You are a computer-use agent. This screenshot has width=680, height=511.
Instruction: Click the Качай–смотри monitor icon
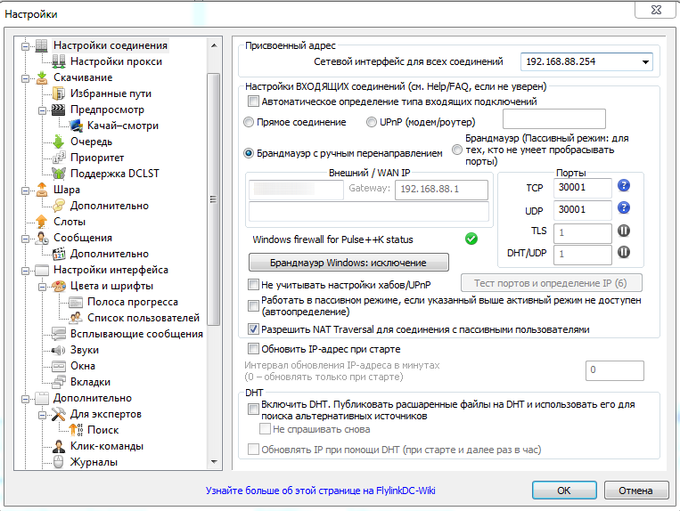[76, 126]
